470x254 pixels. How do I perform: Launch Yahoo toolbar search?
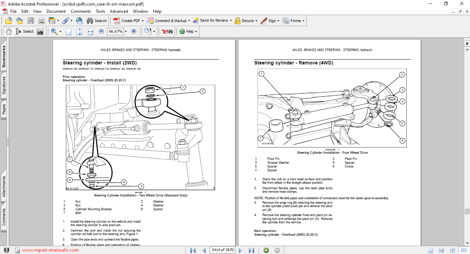[167, 31]
